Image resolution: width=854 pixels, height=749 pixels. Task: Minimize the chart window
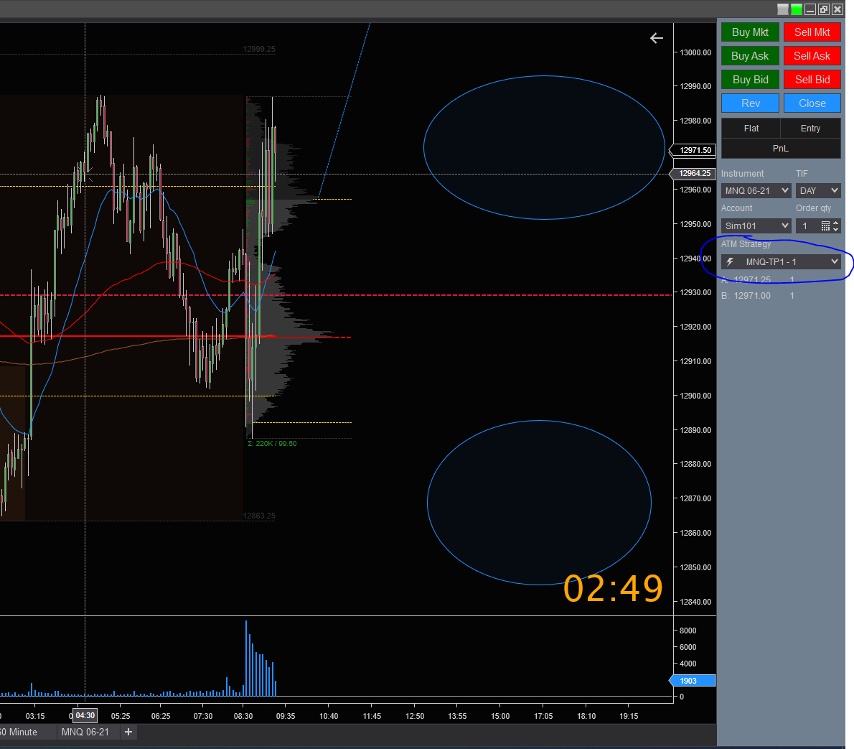coord(810,9)
